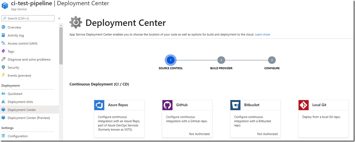This screenshot has height=142, width=355.
Task: Click the Azure Repos logo icon
Action: [x=99, y=105]
